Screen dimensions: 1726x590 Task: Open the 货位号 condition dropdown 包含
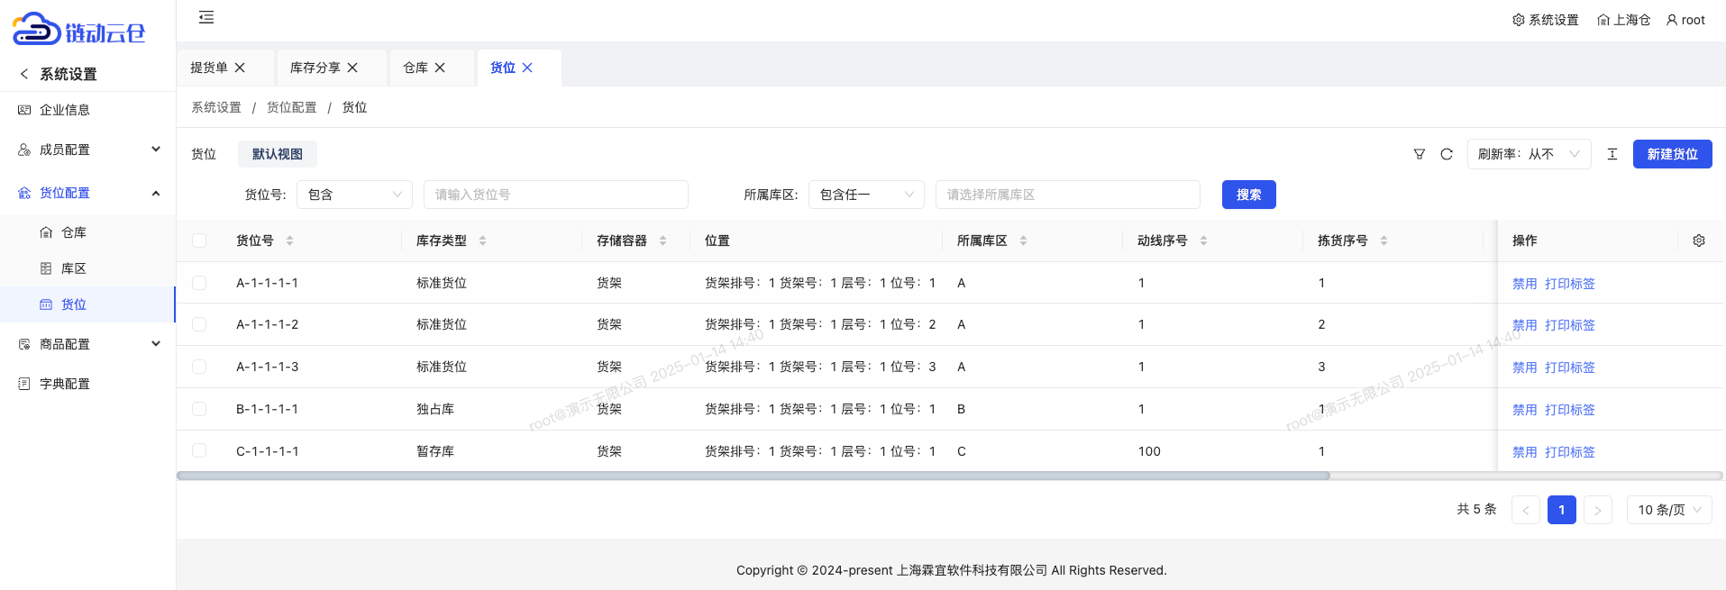(354, 195)
